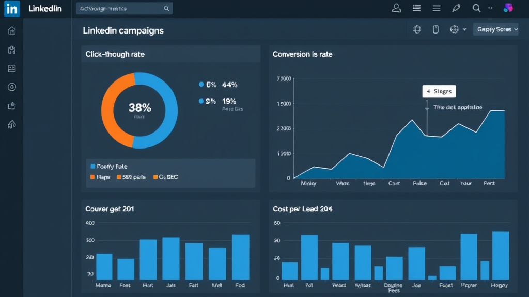Image resolution: width=529 pixels, height=297 pixels.
Task: Open the news panel icon in sidebar
Action: pyautogui.click(x=12, y=69)
